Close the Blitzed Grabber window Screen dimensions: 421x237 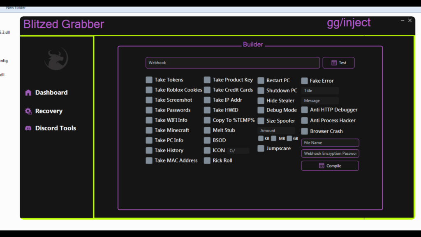(x=410, y=21)
